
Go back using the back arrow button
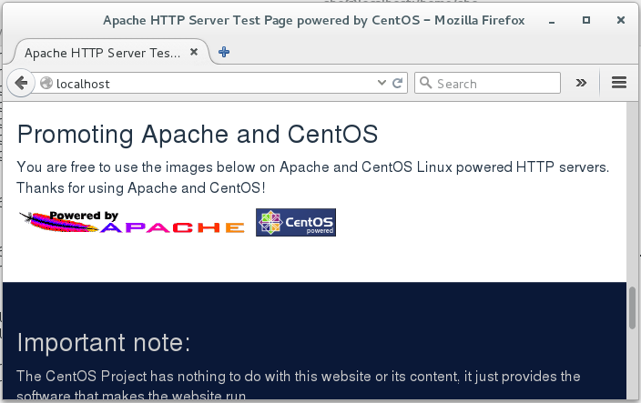coord(20,83)
